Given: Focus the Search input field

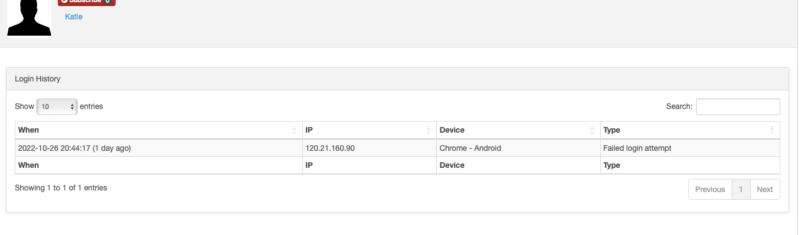Looking at the screenshot, I should coord(738,107).
